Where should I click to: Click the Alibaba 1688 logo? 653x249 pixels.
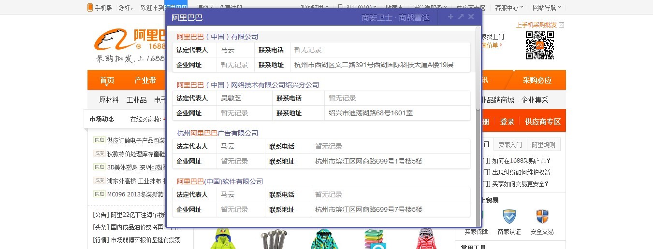pos(130,46)
